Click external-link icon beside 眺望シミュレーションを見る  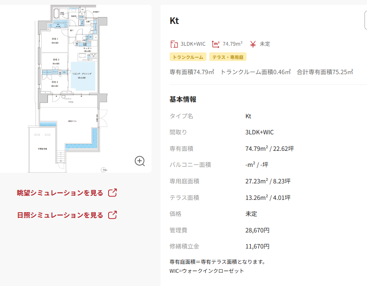(x=112, y=193)
